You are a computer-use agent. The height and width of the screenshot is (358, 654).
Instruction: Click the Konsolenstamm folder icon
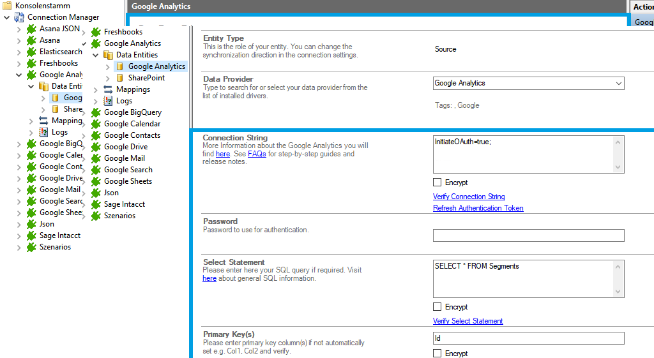(x=7, y=5)
